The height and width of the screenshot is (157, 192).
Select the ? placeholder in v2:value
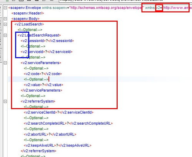pos(43,85)
